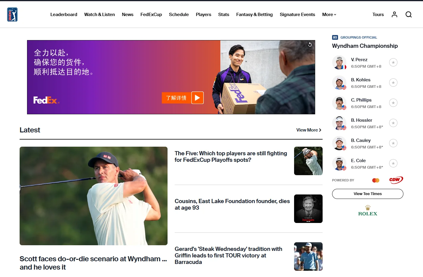Click B. Hossler player name

tap(362, 120)
